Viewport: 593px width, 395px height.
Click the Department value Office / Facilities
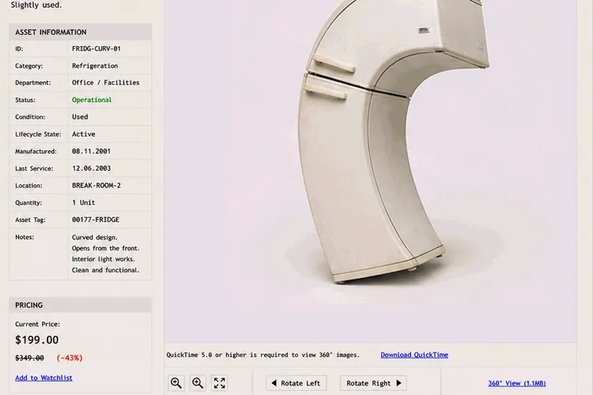tap(105, 82)
